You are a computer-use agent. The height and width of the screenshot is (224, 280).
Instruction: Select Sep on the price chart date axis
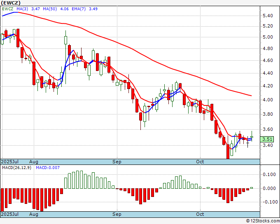[x=117, y=162]
